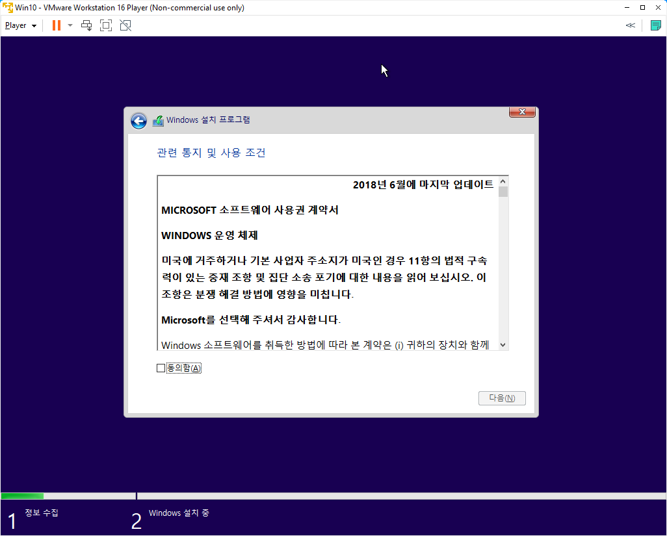
Task: Click step 1 정보 수집 label
Action: click(41, 513)
